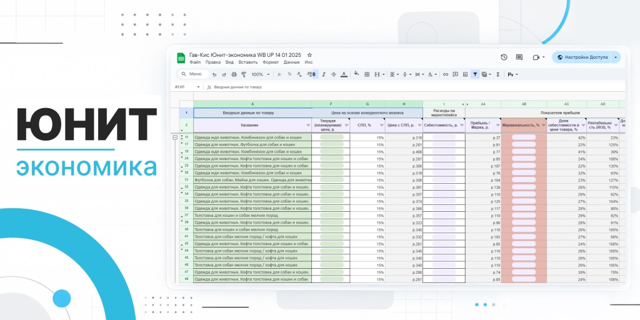Decrease decimal places
Viewport: 640px width, 320px height.
point(299,74)
